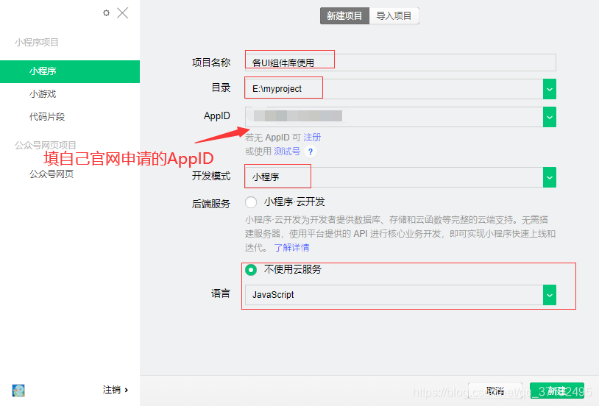Open settings gear icon
The width and height of the screenshot is (599, 406).
(106, 13)
